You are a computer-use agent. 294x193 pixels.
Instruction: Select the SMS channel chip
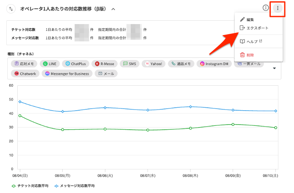[x=129, y=64]
